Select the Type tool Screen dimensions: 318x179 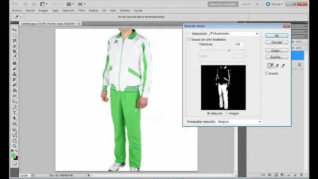click(x=15, y=113)
